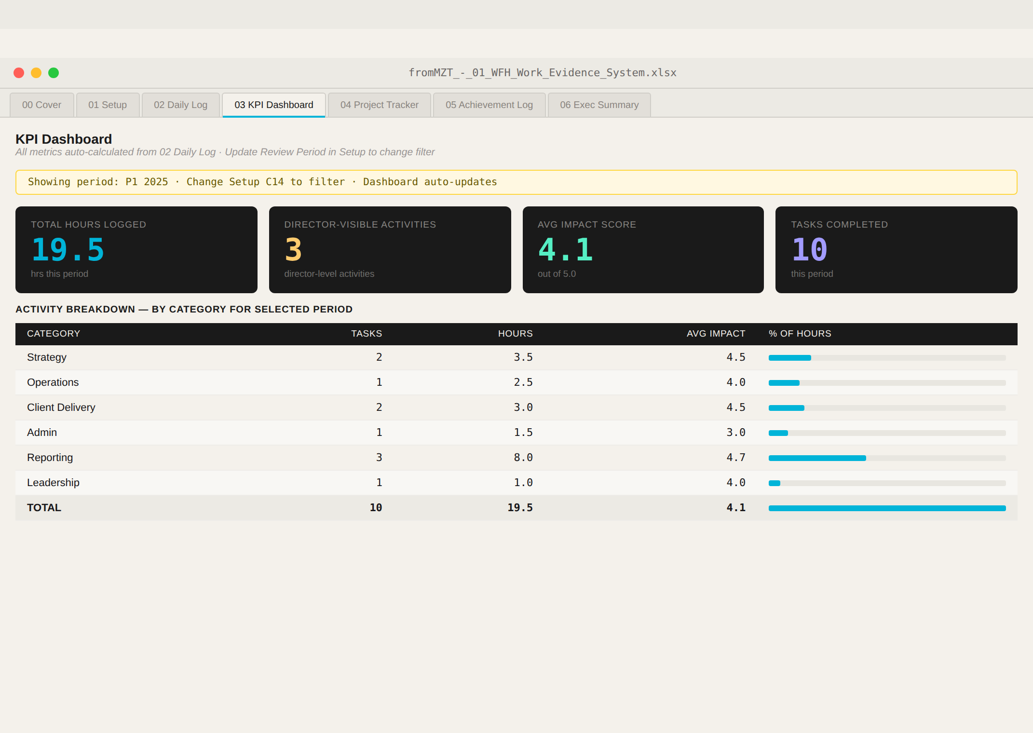The width and height of the screenshot is (1033, 733).
Task: Click the Client Delivery hours value 3.0
Action: (x=523, y=407)
